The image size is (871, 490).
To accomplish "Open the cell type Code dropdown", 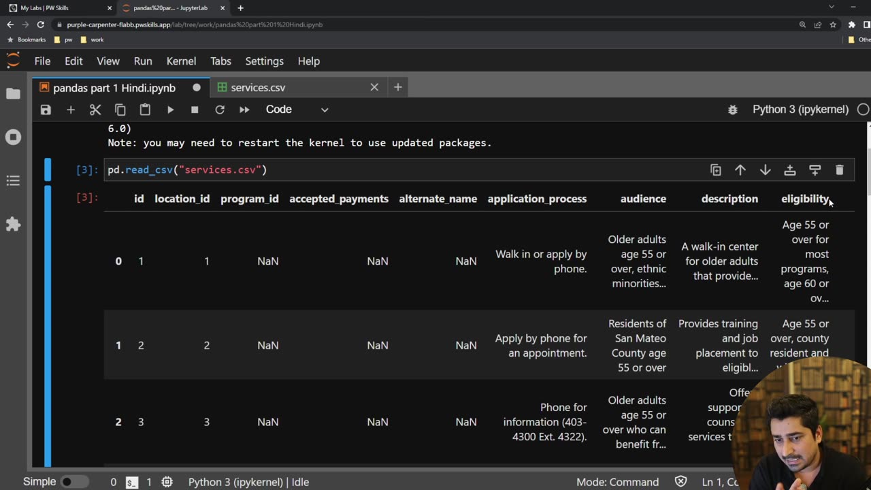I will 297,110.
